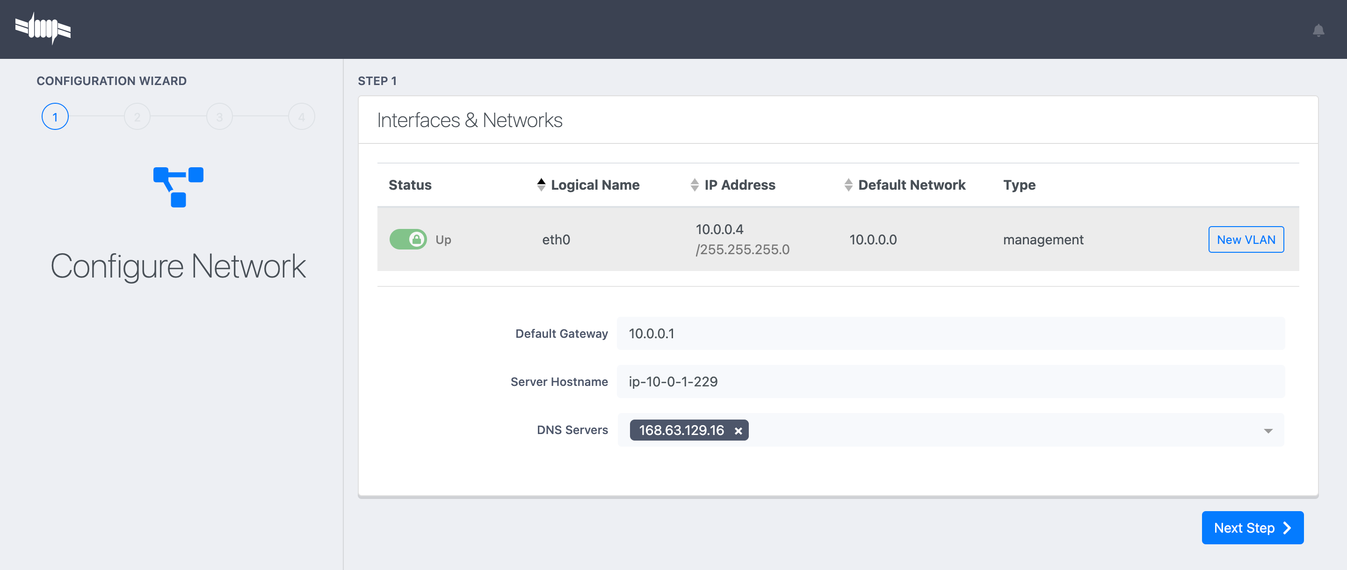Screen dimensions: 1347x570
Task: Click the Up status label
Action: click(x=443, y=239)
